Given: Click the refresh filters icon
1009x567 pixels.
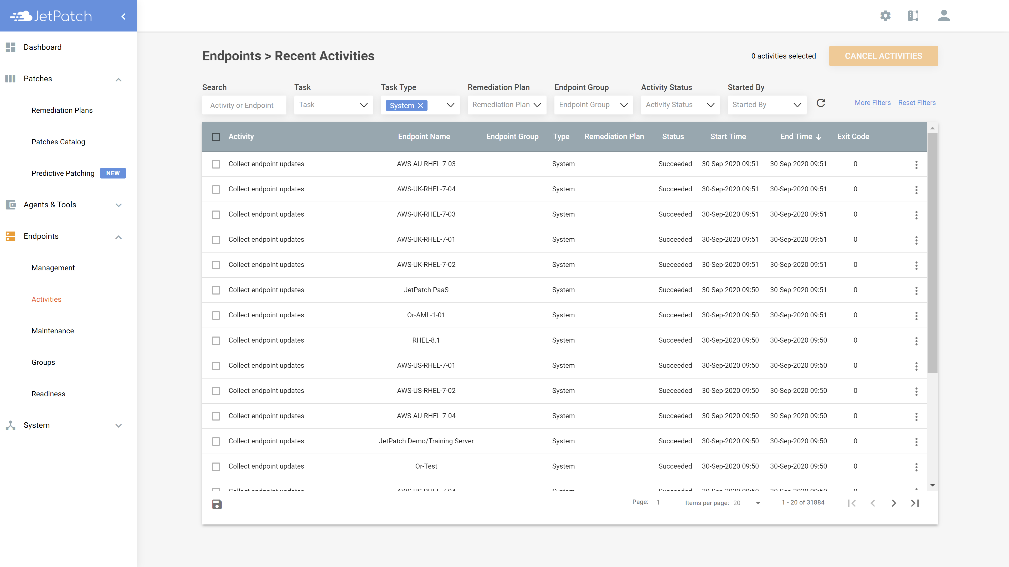Looking at the screenshot, I should click(x=821, y=103).
